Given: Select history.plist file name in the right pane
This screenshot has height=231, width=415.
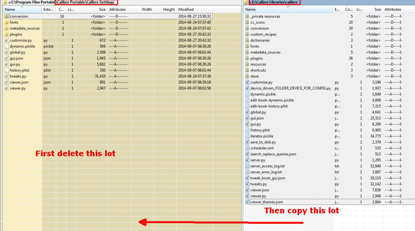Looking at the screenshot, I should click(x=260, y=130).
